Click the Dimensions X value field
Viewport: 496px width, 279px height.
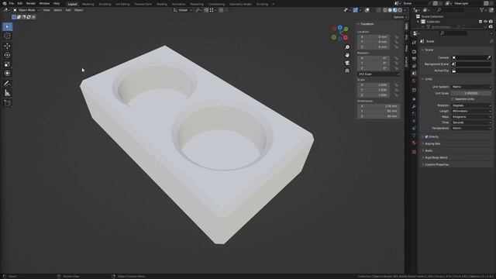(379, 106)
